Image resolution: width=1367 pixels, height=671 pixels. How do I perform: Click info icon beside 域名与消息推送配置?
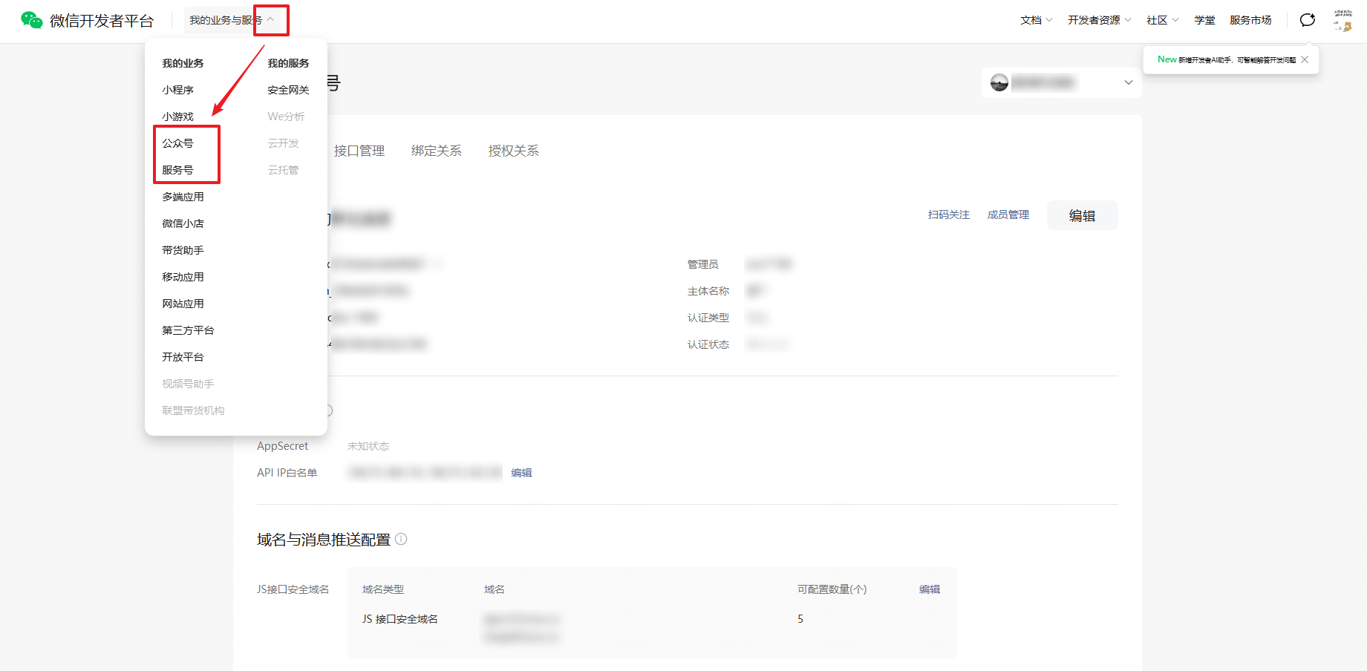401,540
